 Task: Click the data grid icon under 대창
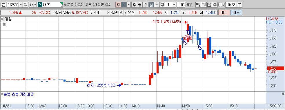coord(4,24)
